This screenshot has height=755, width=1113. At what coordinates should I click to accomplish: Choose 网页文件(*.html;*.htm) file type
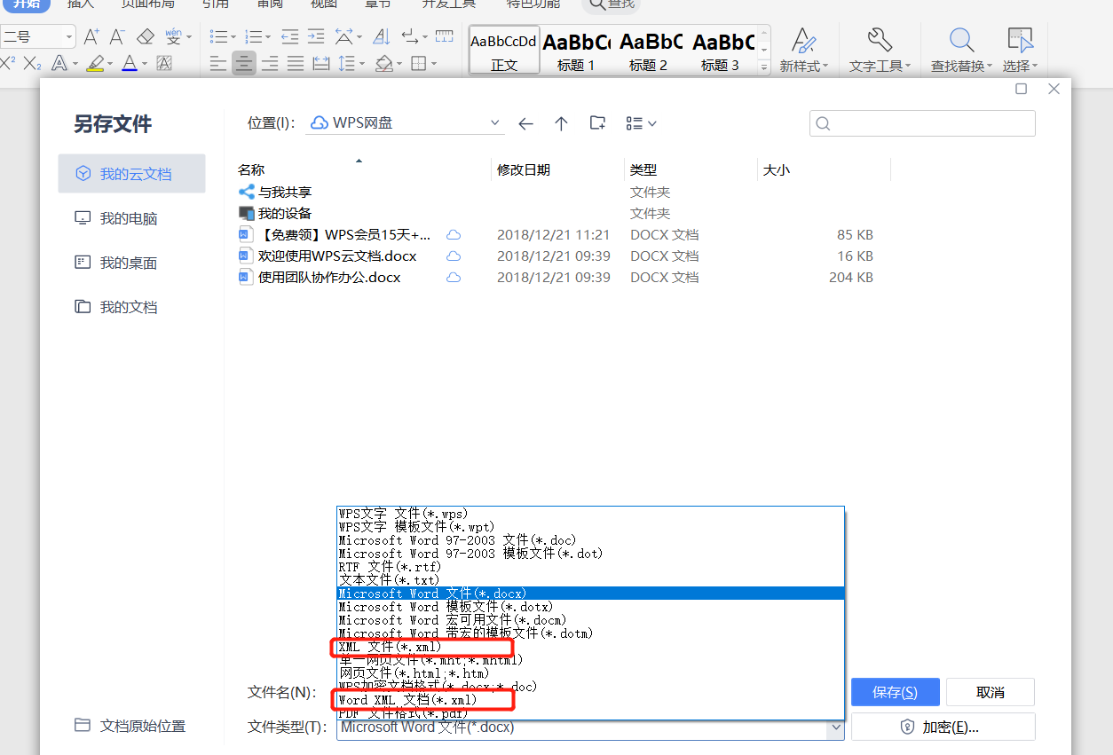590,673
